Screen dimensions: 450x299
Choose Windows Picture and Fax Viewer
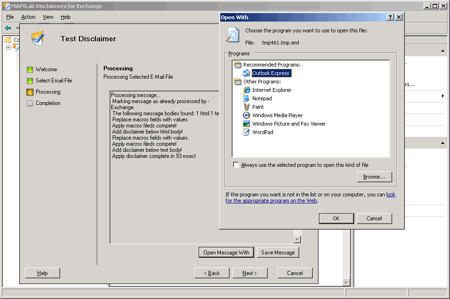(289, 124)
